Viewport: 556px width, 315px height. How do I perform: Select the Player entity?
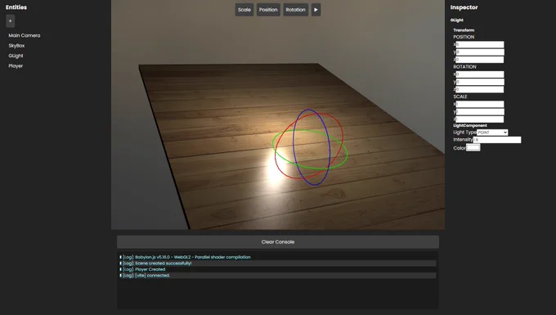pos(16,66)
